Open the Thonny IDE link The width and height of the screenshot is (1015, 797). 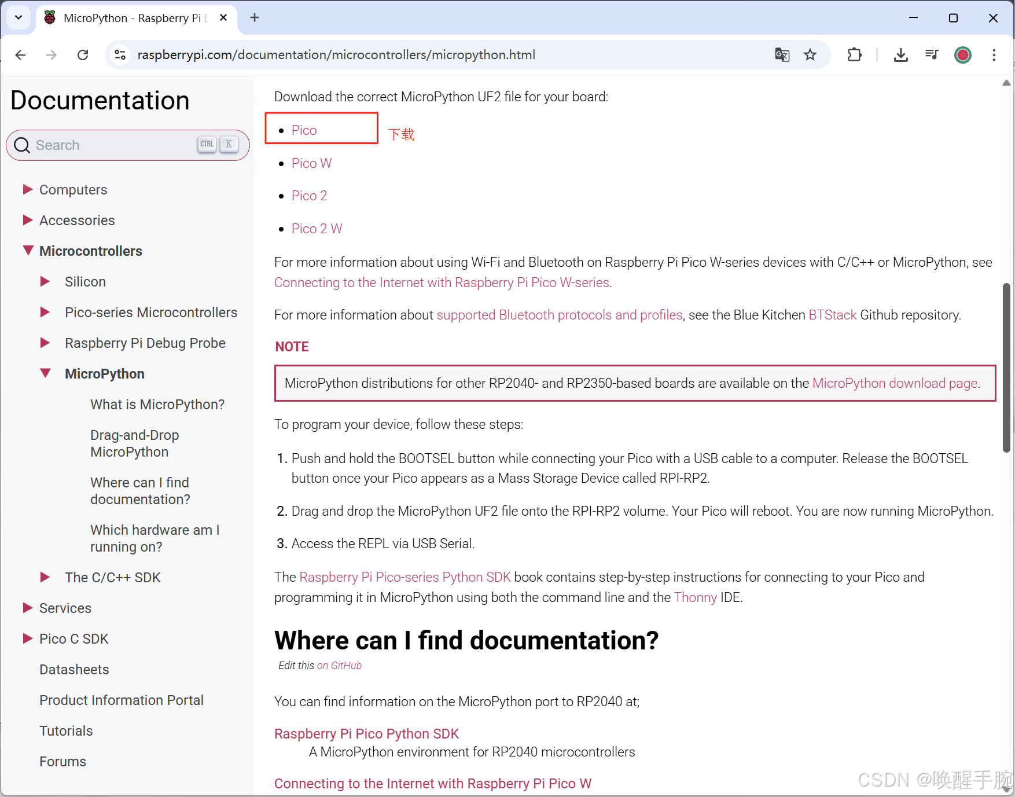(x=696, y=597)
